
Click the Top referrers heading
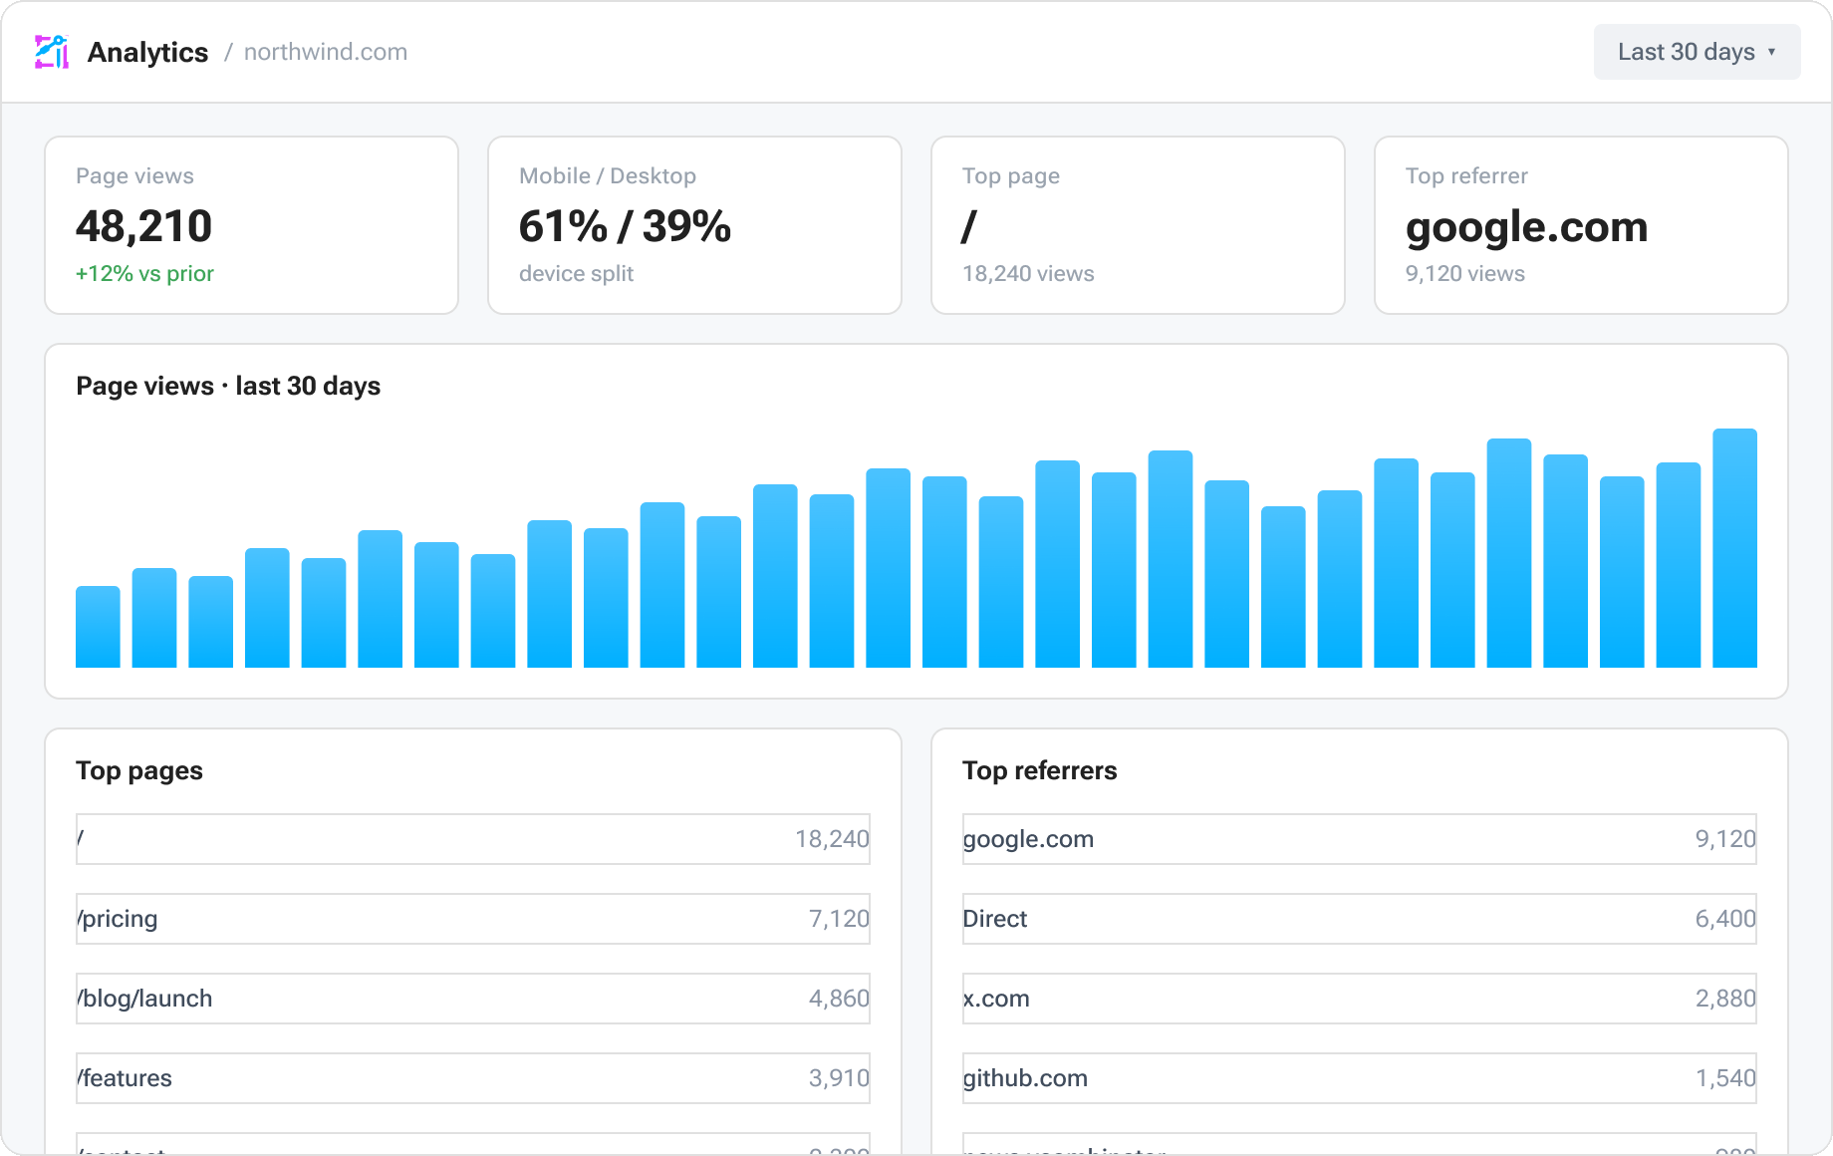click(x=1040, y=770)
